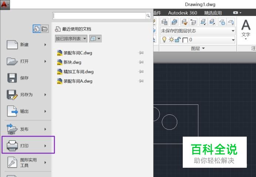
Task: Switch to the Autodesk 360 ribbon tab
Action: 182,13
